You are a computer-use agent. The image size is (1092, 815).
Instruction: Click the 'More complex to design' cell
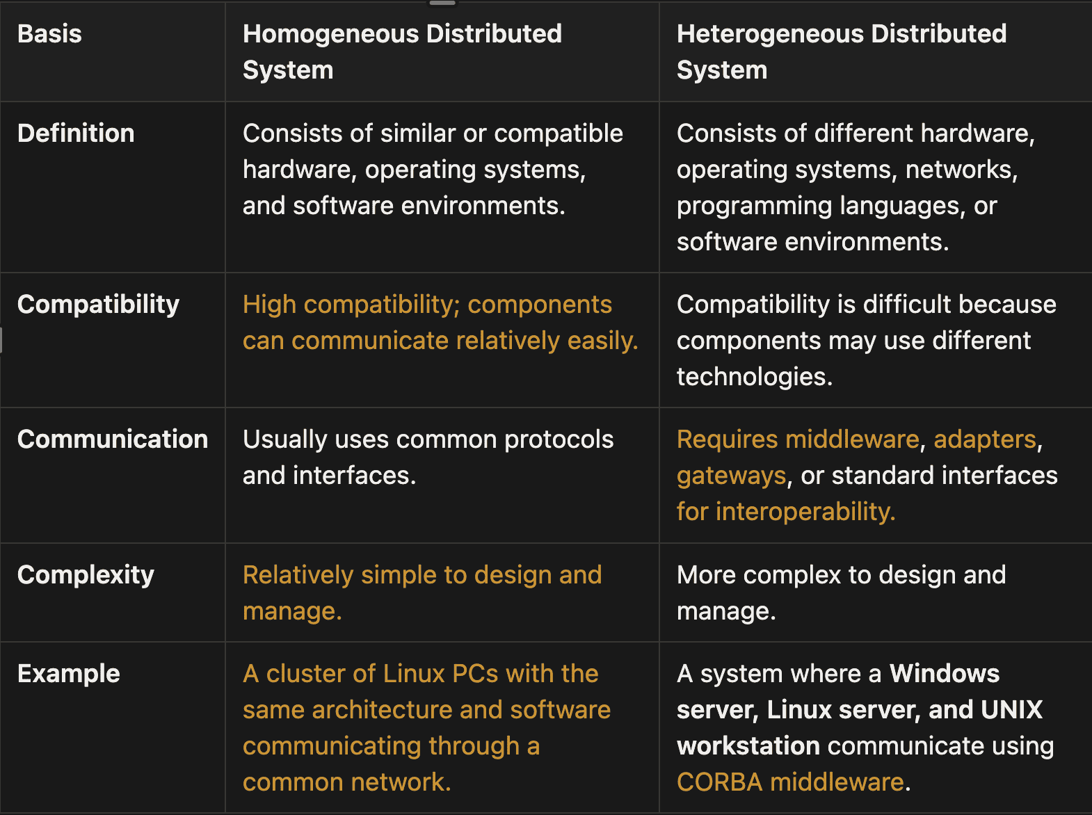[x=841, y=593]
